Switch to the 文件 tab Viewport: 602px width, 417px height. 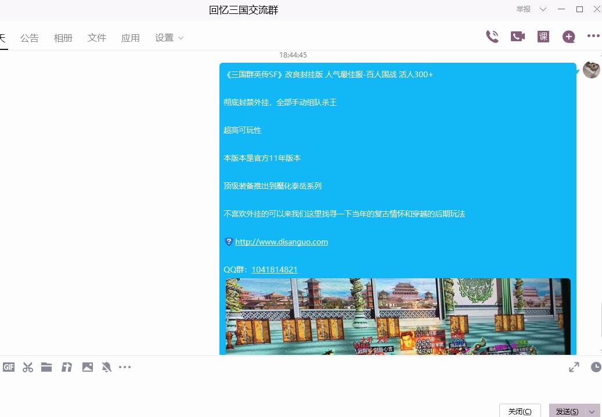(97, 38)
